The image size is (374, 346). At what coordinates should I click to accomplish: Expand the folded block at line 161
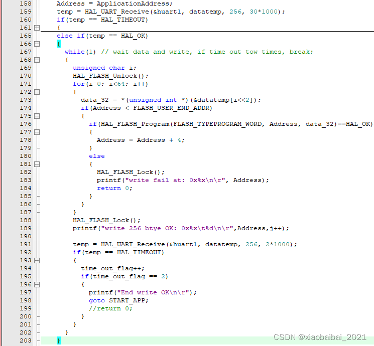click(37, 28)
